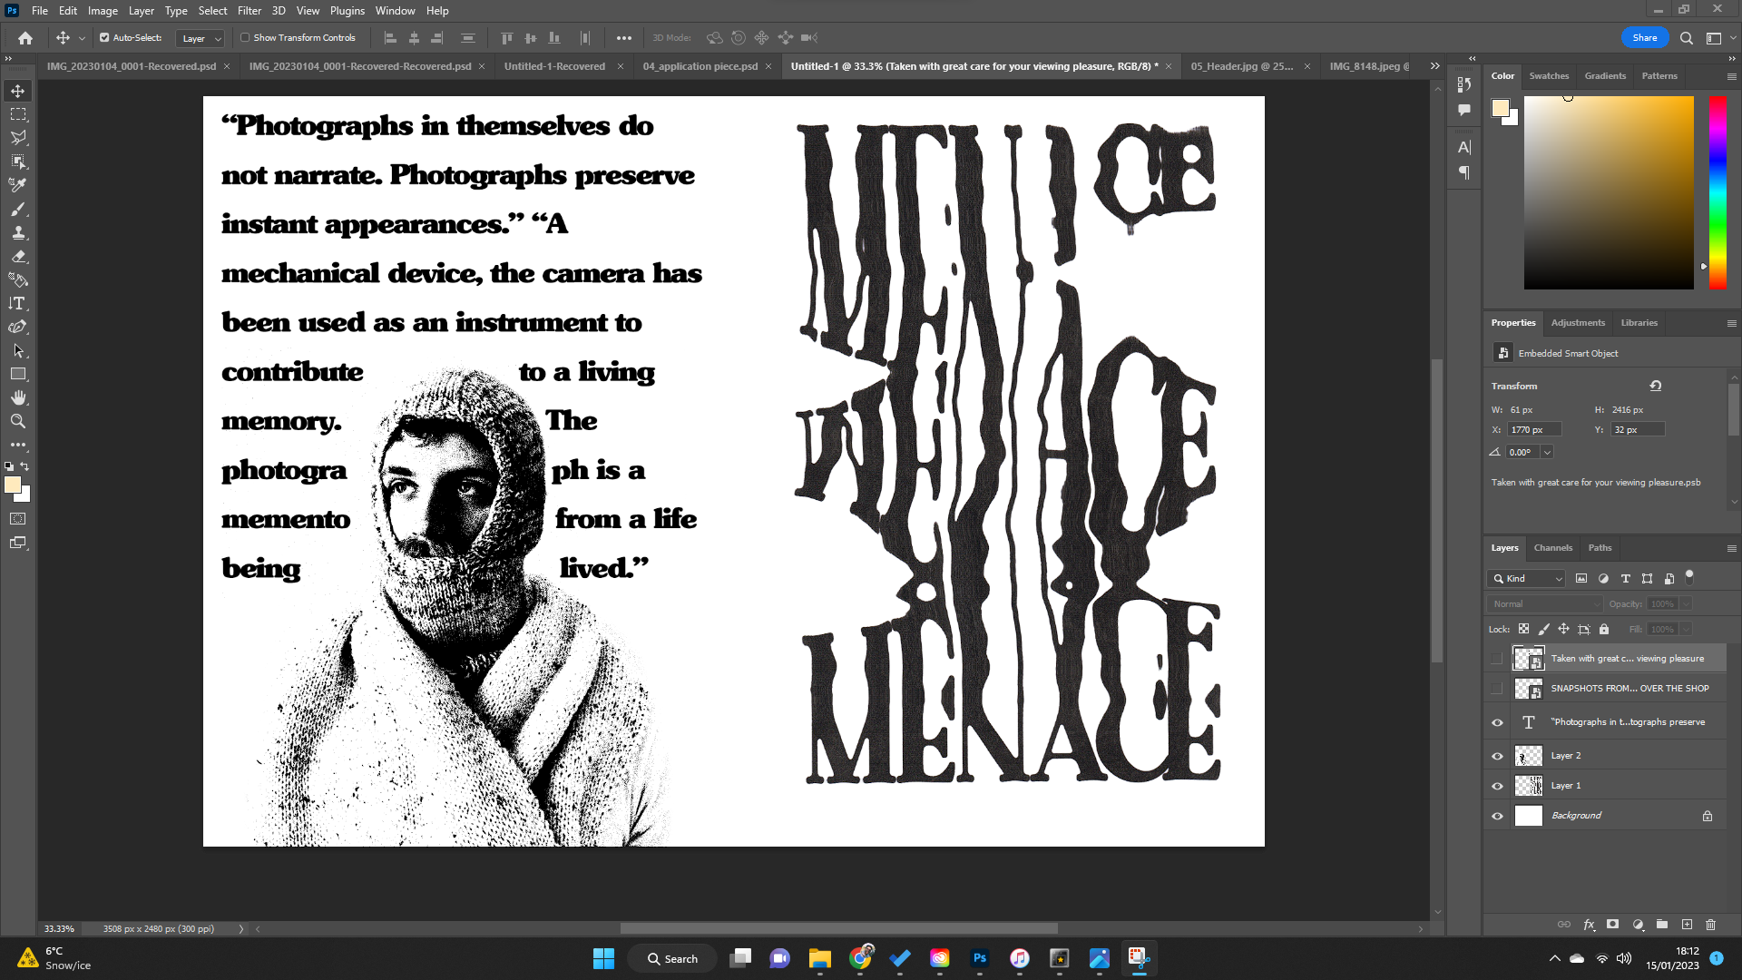Toggle Auto-Select on

tap(103, 37)
